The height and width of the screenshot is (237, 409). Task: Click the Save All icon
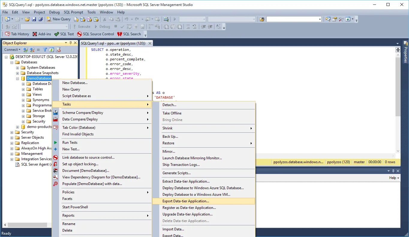click(40, 19)
